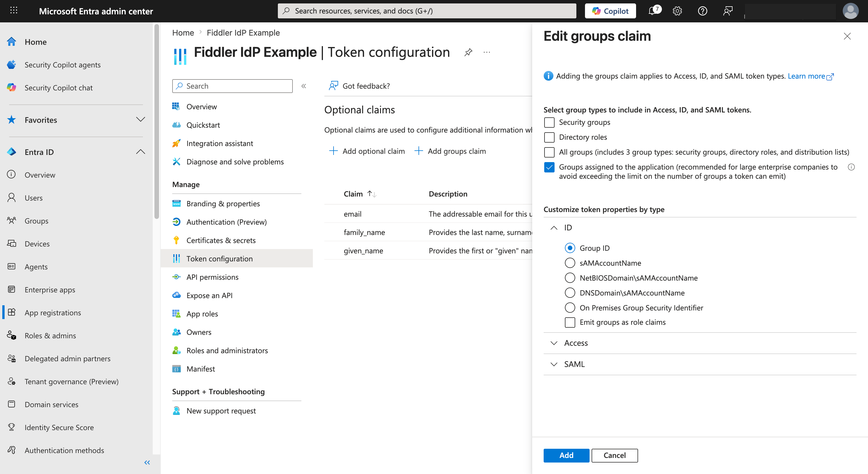The height and width of the screenshot is (474, 868).
Task: Click the app menu Search field
Action: (232, 86)
